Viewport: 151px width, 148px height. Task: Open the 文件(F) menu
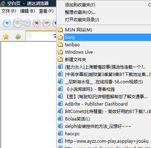(9, 11)
